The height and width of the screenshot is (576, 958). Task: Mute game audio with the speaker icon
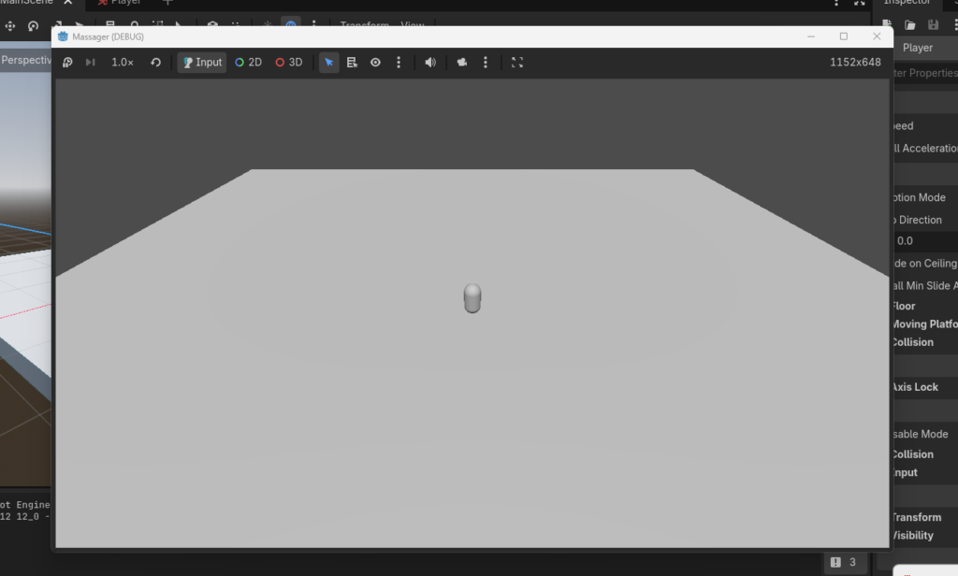point(430,63)
